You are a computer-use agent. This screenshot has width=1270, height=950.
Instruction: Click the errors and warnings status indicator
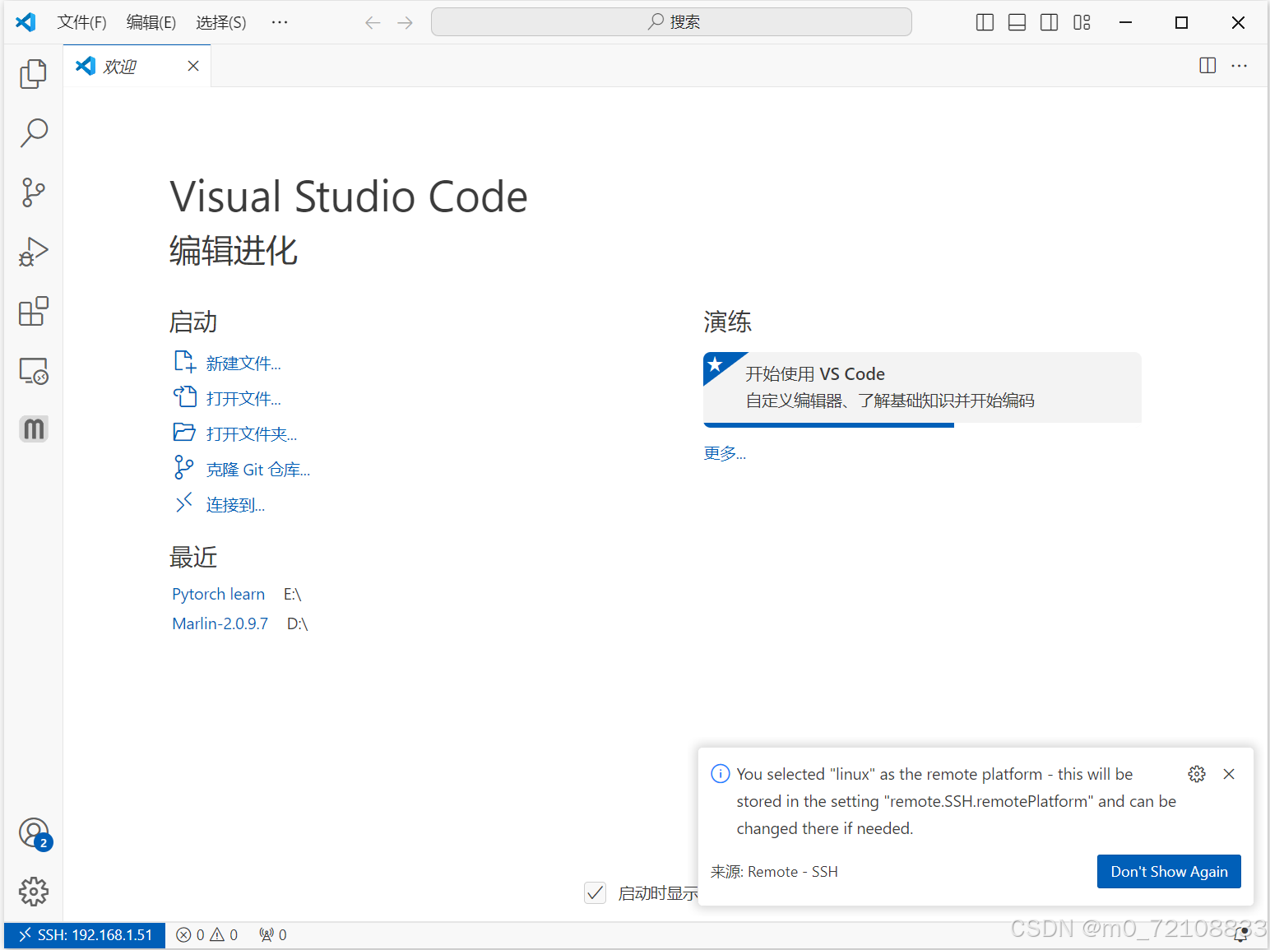206,934
